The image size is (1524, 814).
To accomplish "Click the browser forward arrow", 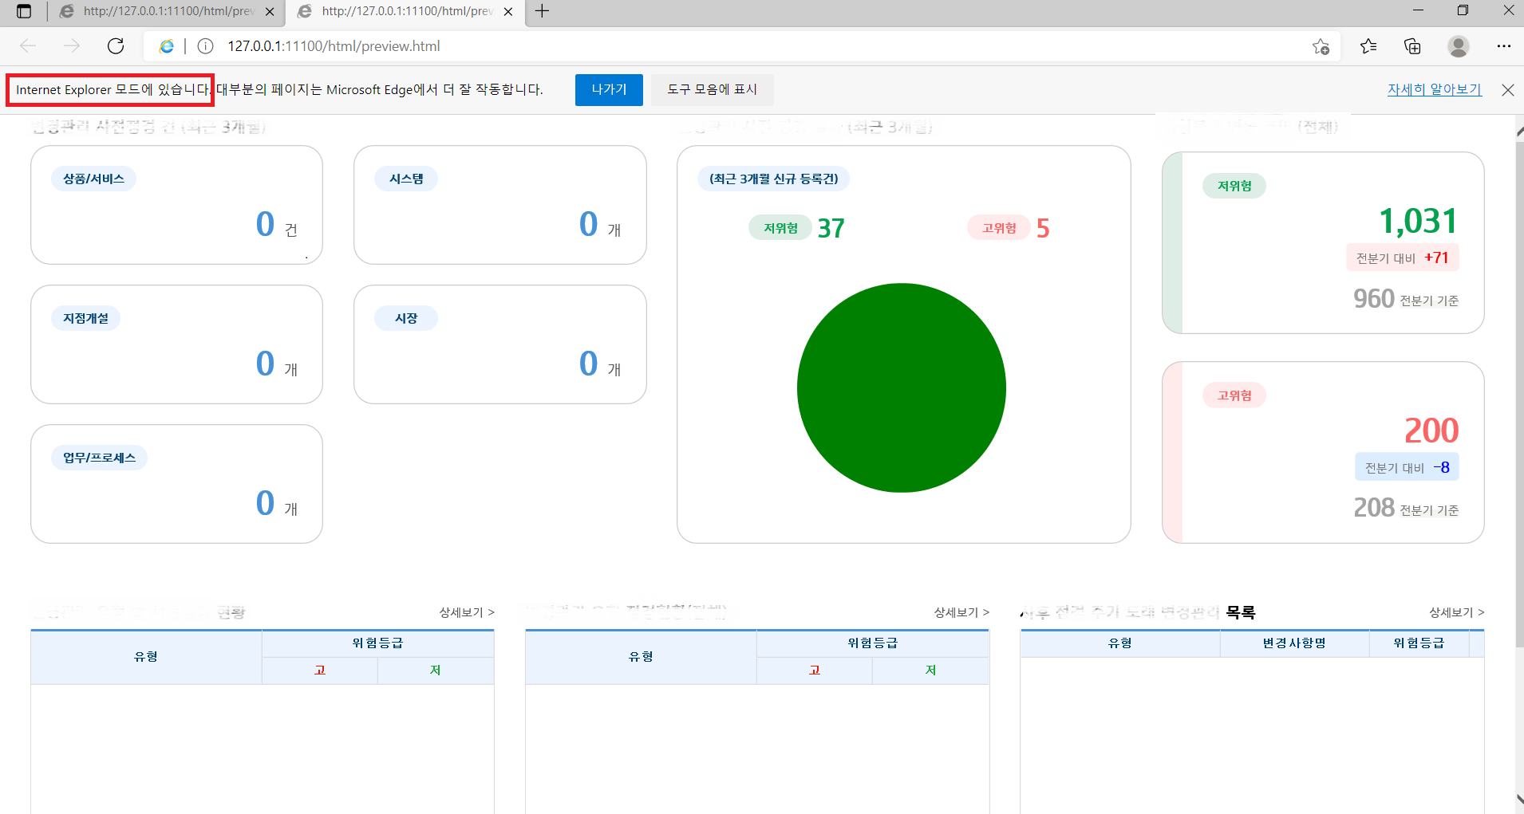I will [72, 46].
